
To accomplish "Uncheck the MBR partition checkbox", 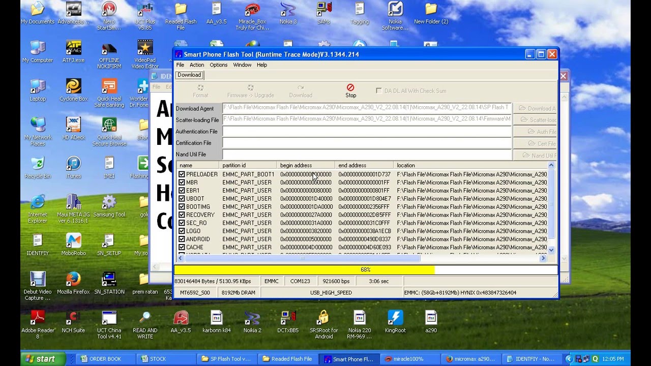I will coord(182,182).
